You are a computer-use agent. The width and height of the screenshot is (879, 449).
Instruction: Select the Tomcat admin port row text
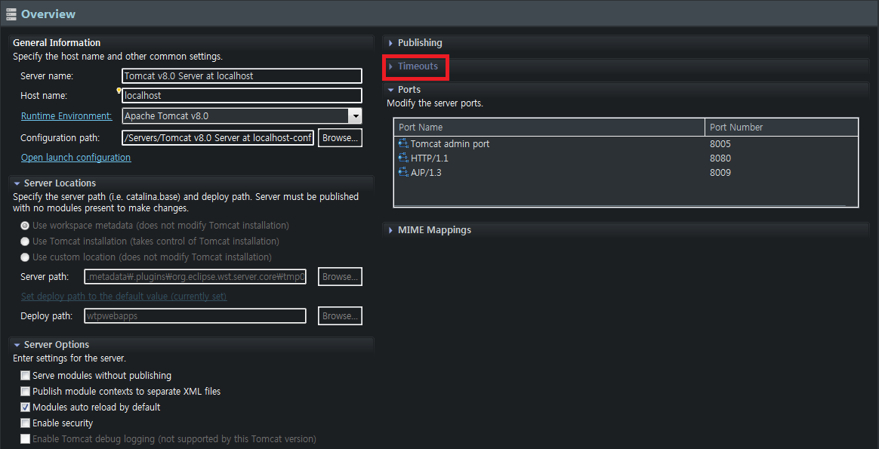[449, 144]
